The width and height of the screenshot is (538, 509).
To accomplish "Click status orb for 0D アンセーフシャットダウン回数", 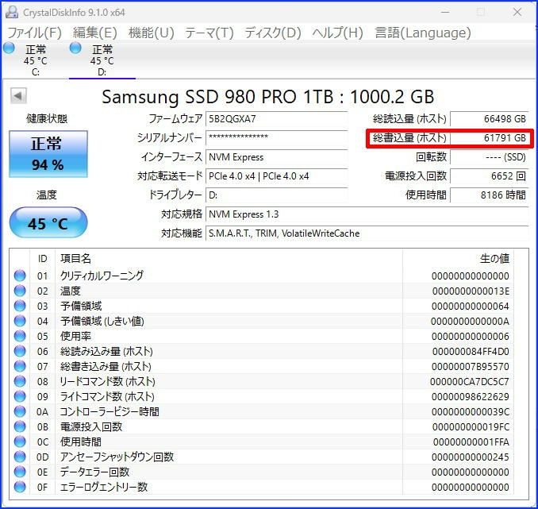I will point(20,457).
